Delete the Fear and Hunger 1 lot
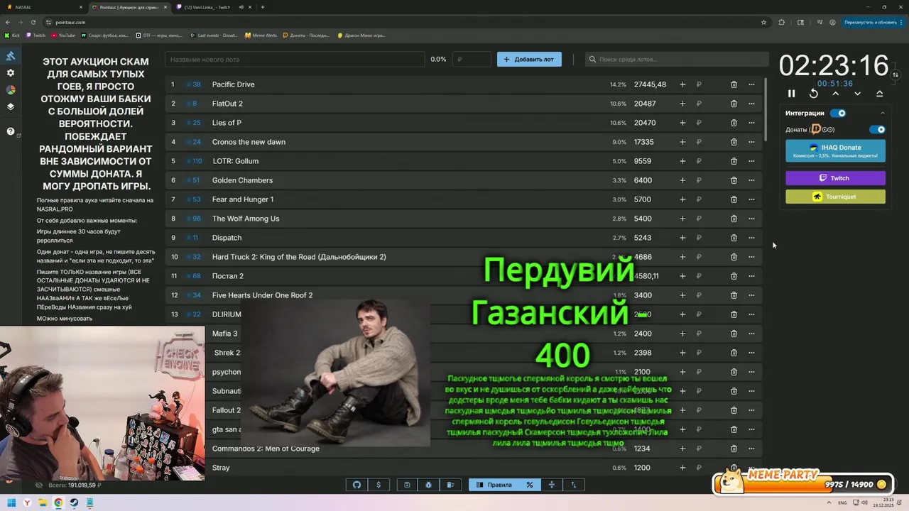Viewport: 909px width, 511px height. tap(734, 199)
